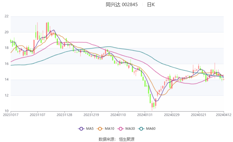Image resolution: width=233 pixels, height=142 pixels.
Task: Click the chart title 同兴达 002845
Action: click(122, 5)
